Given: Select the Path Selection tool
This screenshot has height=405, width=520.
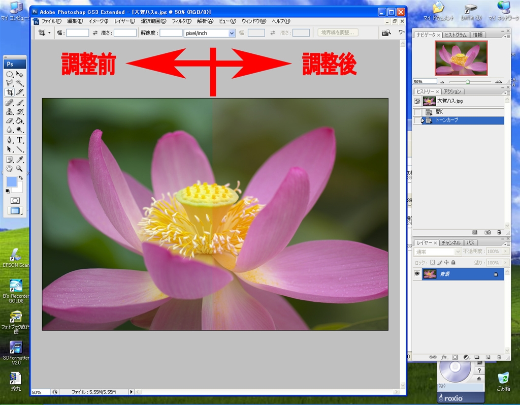Looking at the screenshot, I should click(10, 149).
